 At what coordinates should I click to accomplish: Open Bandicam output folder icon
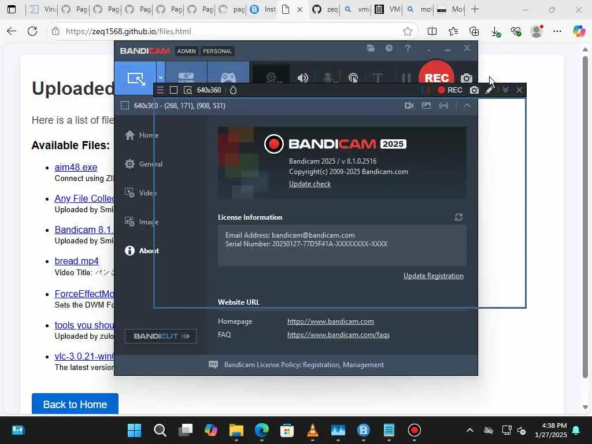(371, 48)
